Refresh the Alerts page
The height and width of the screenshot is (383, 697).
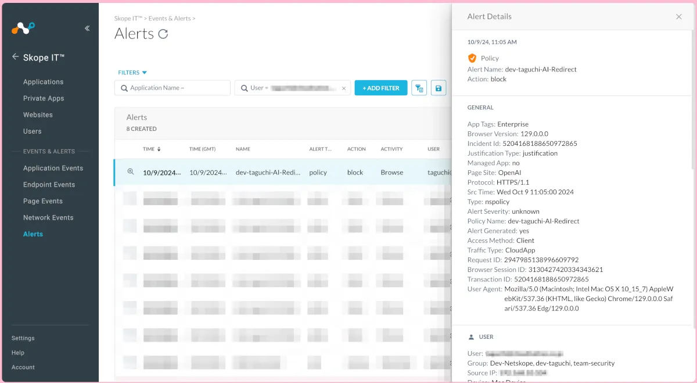[163, 34]
